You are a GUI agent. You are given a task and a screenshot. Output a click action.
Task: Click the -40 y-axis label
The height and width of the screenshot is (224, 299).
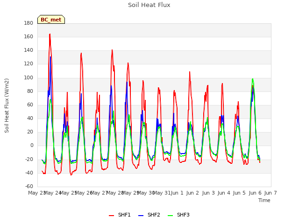coord(29,173)
